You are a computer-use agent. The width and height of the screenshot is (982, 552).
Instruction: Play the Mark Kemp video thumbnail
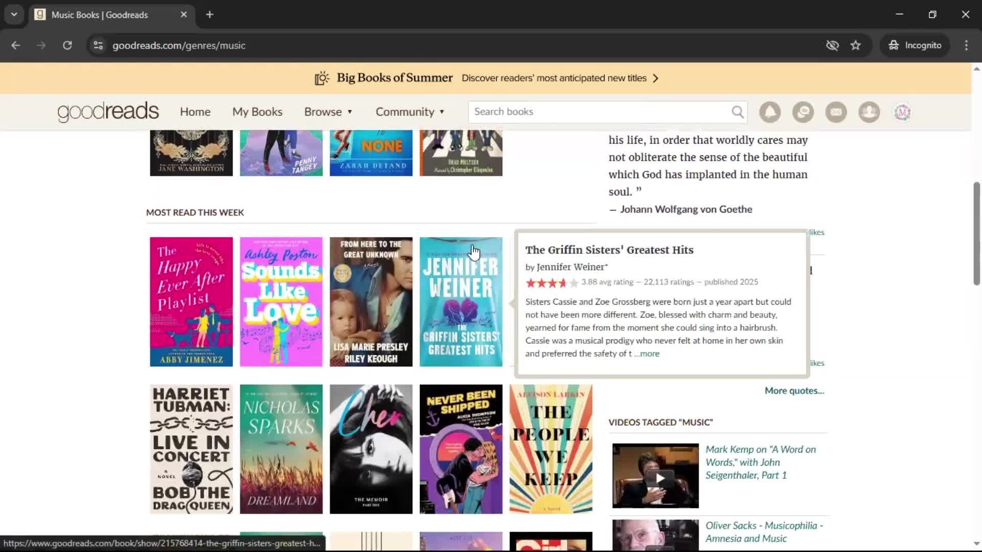(655, 476)
